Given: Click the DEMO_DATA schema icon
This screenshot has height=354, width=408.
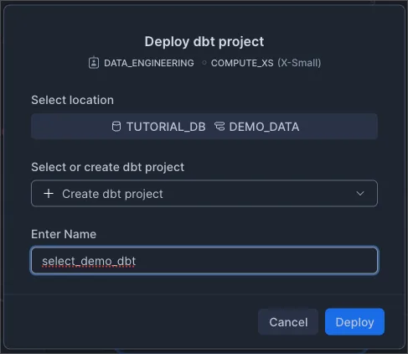Looking at the screenshot, I should (x=219, y=127).
